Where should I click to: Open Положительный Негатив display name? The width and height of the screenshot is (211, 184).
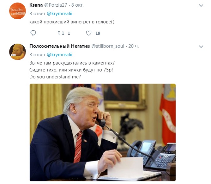(x=60, y=46)
